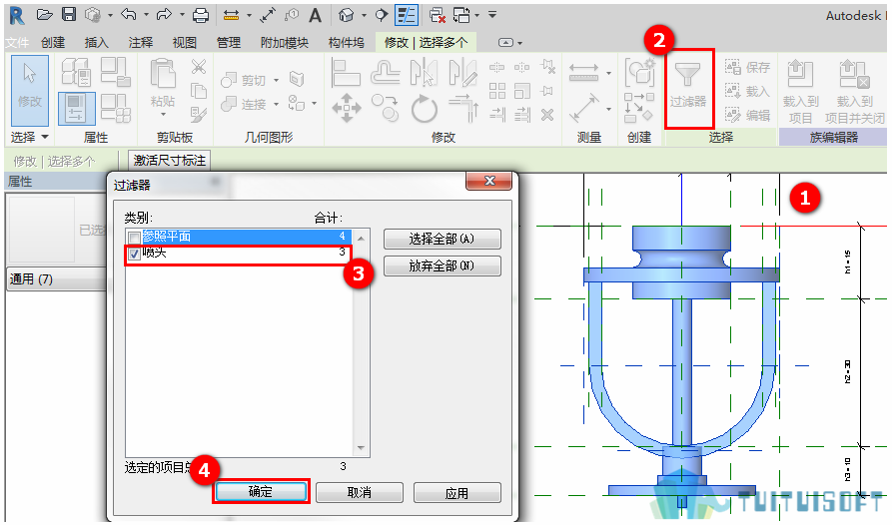Screen dimensions: 892x525
Task: Select the Offset tool icon
Action: (386, 73)
